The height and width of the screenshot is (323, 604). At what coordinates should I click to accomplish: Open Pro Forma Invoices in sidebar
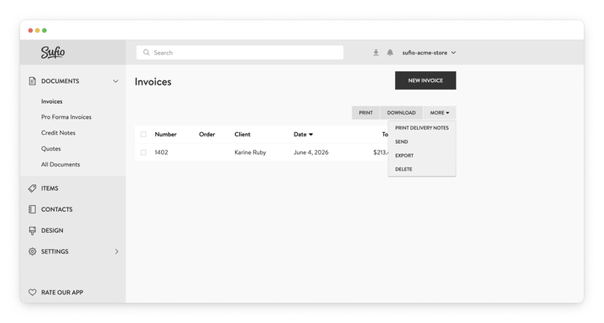[x=66, y=117]
